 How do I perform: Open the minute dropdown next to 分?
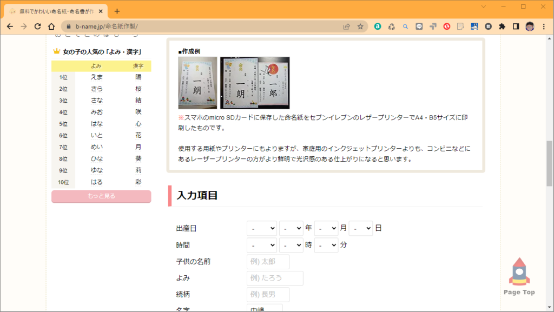click(326, 245)
